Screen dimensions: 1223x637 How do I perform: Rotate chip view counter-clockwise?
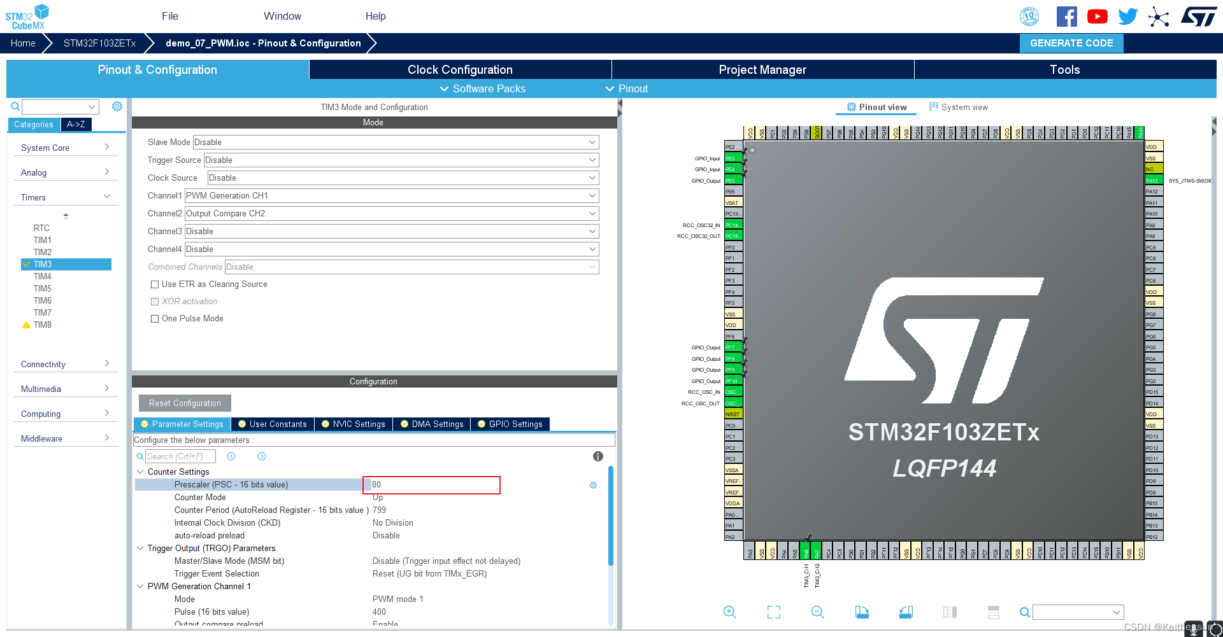pos(906,612)
